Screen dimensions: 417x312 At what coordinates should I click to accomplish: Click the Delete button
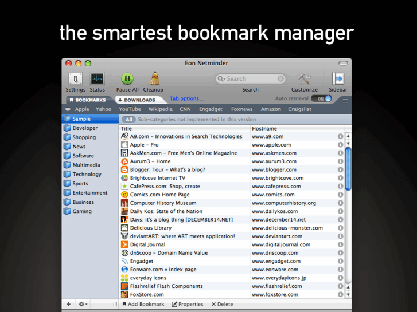pos(222,304)
